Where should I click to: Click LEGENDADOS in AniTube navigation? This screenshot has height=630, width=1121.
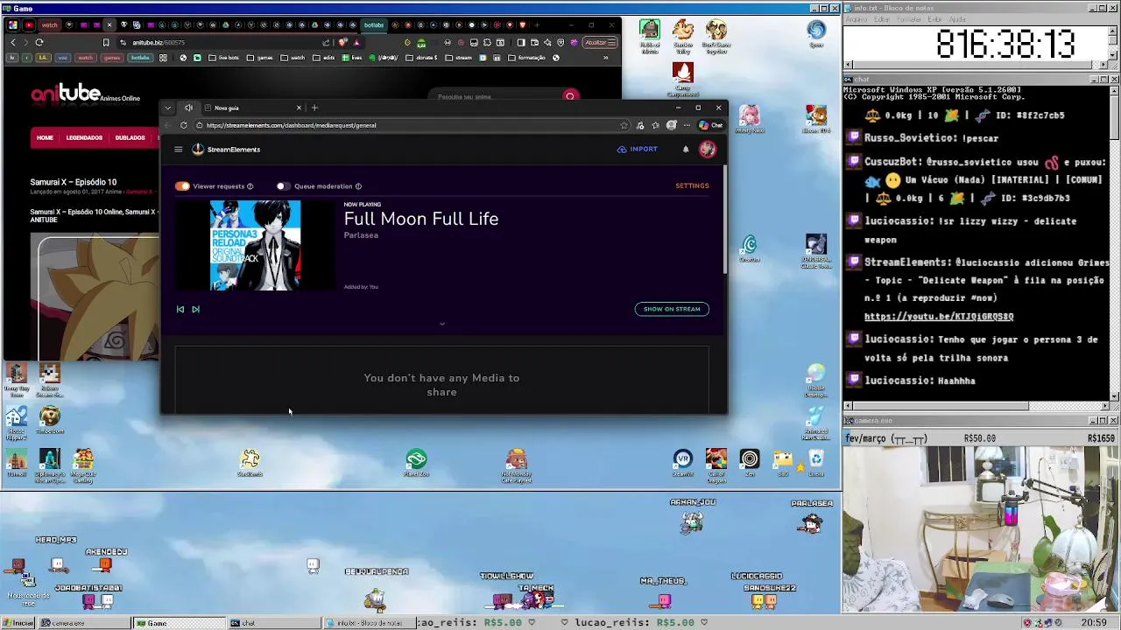click(84, 137)
